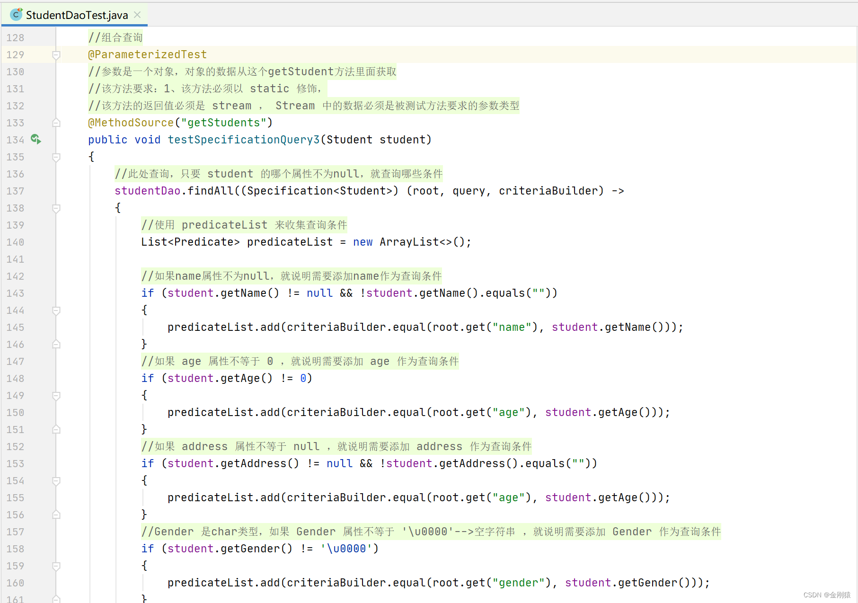Click the //组合查询 comment on line 128
Viewport: 858px width, 603px height.
pos(115,37)
